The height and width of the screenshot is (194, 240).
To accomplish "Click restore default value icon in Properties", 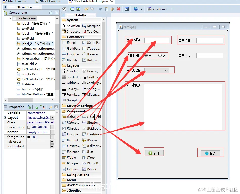I will coord(56,107).
